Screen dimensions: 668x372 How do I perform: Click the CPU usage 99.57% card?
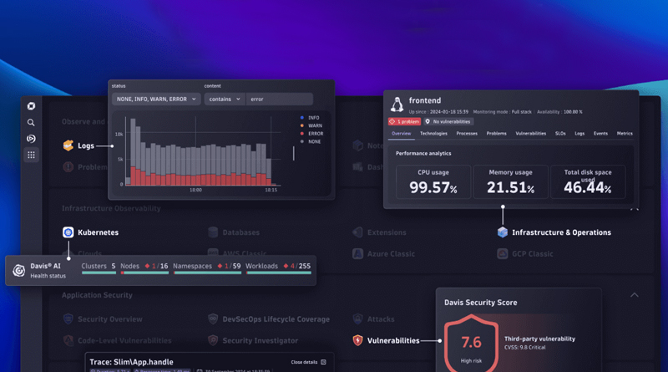coord(433,181)
